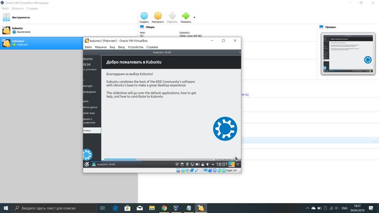Expand hidden guest tray icons with up arrow

pos(213,164)
